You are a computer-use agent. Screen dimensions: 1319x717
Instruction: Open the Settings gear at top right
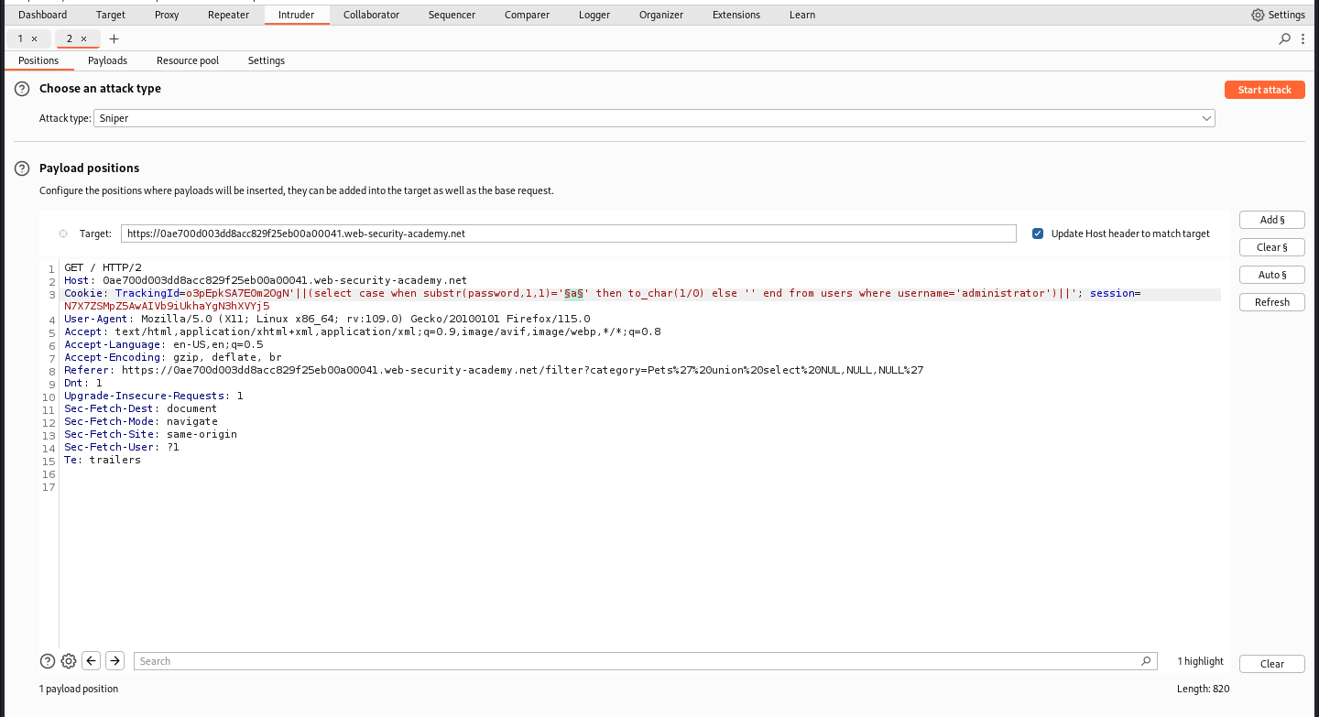point(1258,15)
